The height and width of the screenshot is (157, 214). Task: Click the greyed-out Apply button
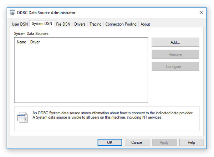pyautogui.click(x=164, y=142)
